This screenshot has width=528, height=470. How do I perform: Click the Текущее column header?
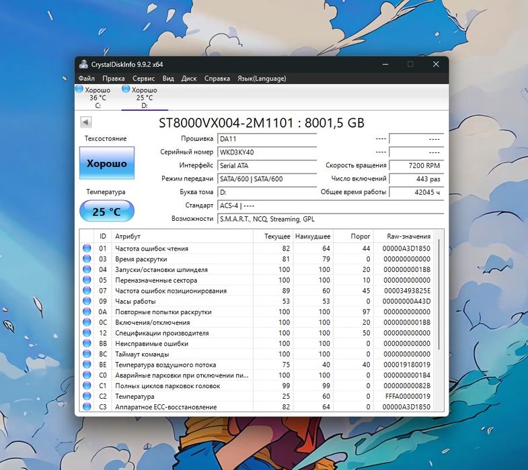click(273, 236)
